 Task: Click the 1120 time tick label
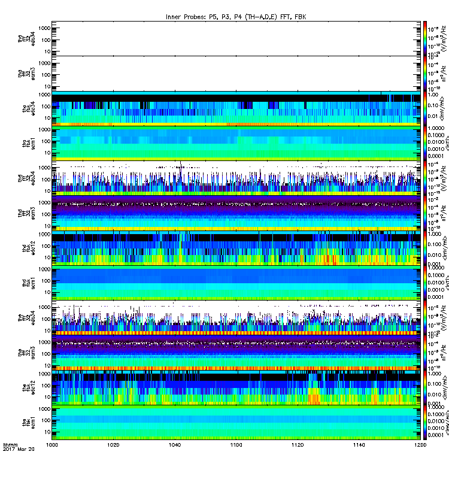pos(298,445)
